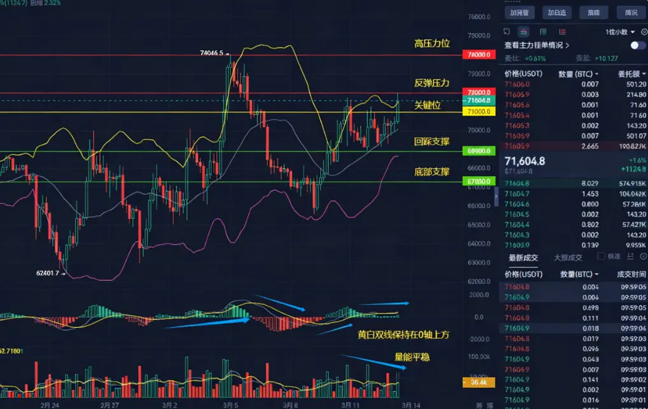Click recent trade with quantity 0.016
Image resolution: width=648 pixels, height=409 pixels.
click(x=574, y=400)
